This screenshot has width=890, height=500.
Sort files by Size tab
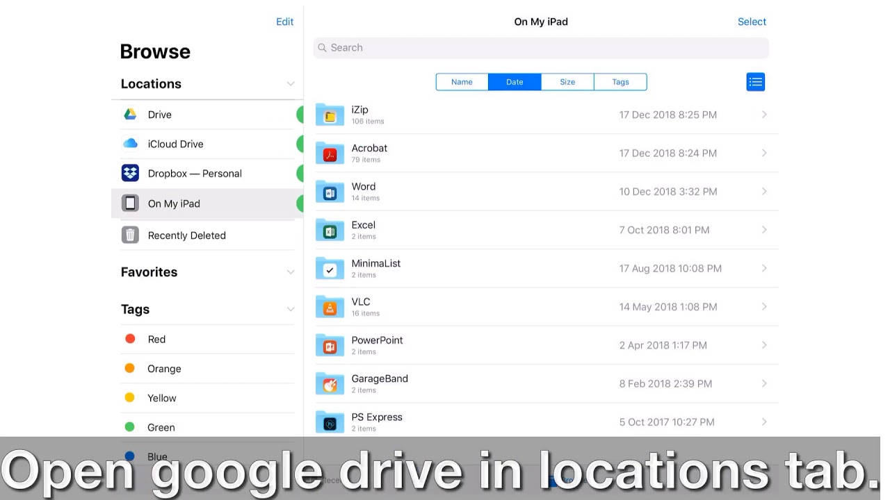(567, 82)
